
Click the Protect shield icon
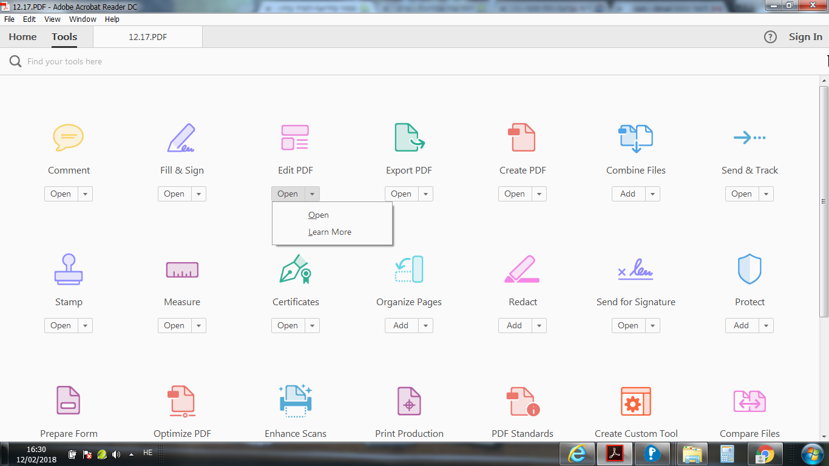pyautogui.click(x=749, y=269)
